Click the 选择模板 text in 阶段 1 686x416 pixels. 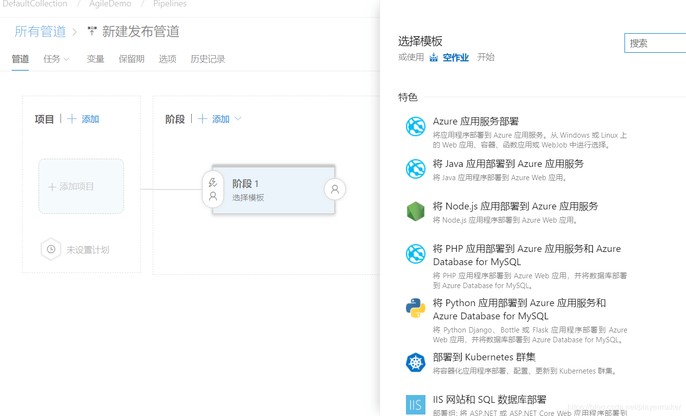[x=248, y=197]
